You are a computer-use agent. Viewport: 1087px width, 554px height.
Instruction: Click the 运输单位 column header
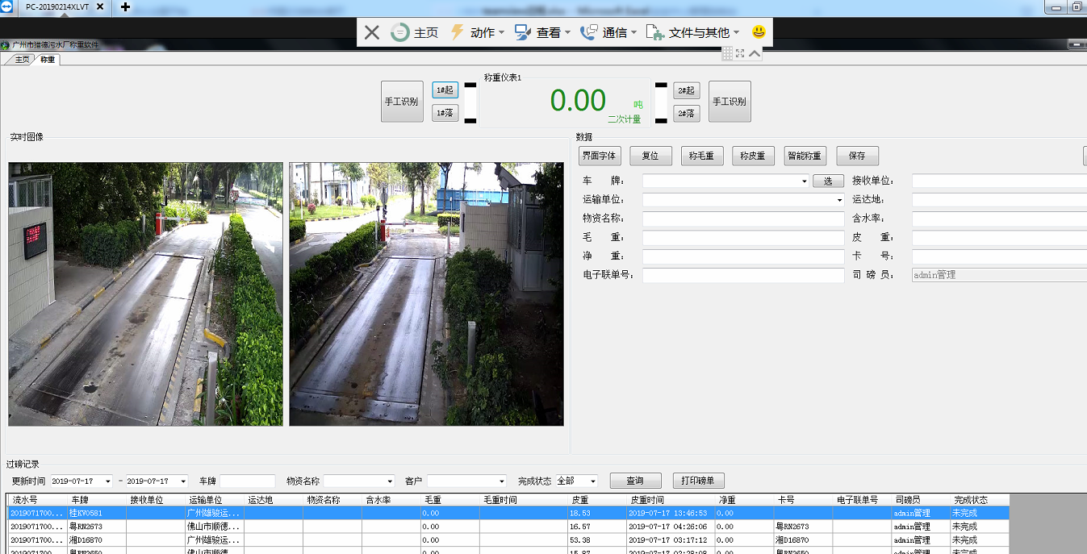tap(215, 500)
